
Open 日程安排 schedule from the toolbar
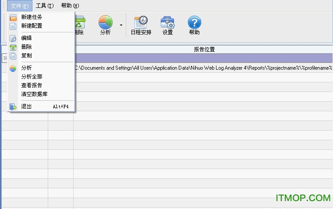(x=141, y=25)
